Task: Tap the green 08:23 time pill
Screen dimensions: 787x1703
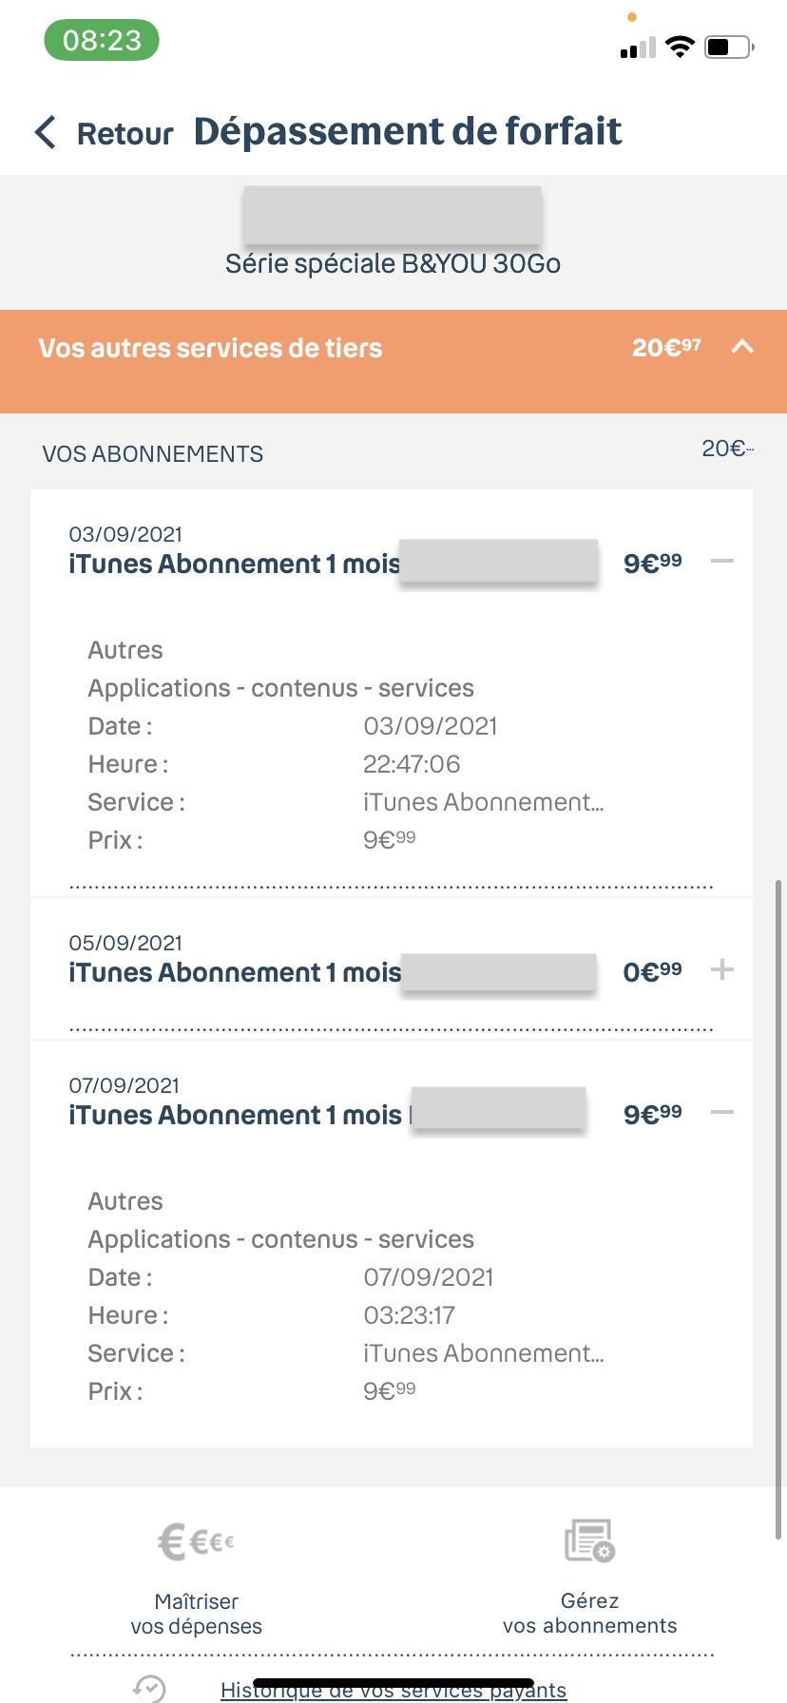Action: click(x=102, y=41)
